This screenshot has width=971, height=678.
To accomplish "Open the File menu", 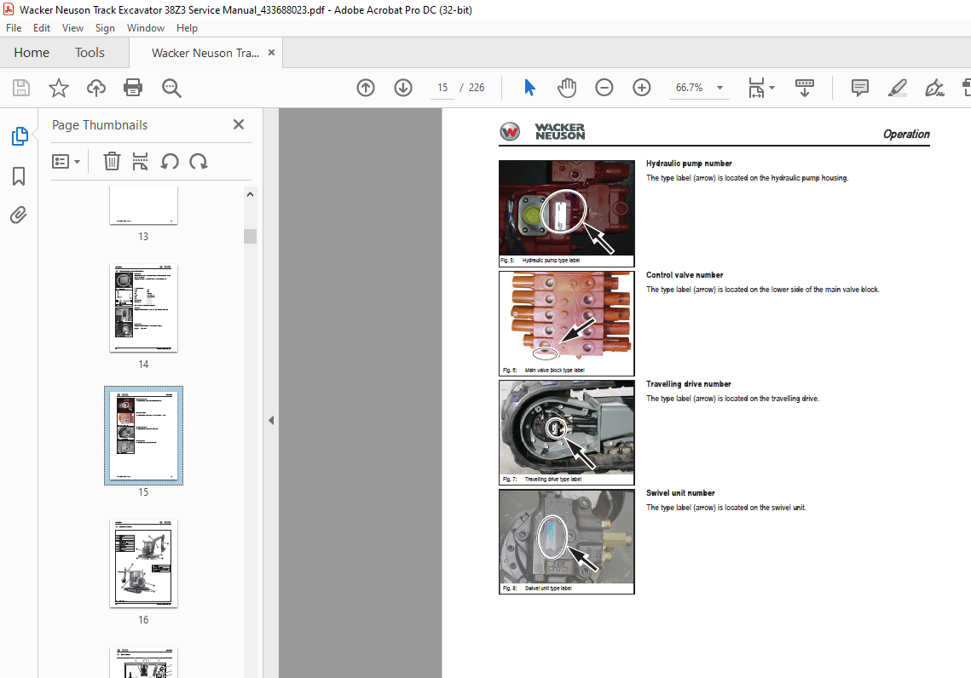I will coord(14,28).
